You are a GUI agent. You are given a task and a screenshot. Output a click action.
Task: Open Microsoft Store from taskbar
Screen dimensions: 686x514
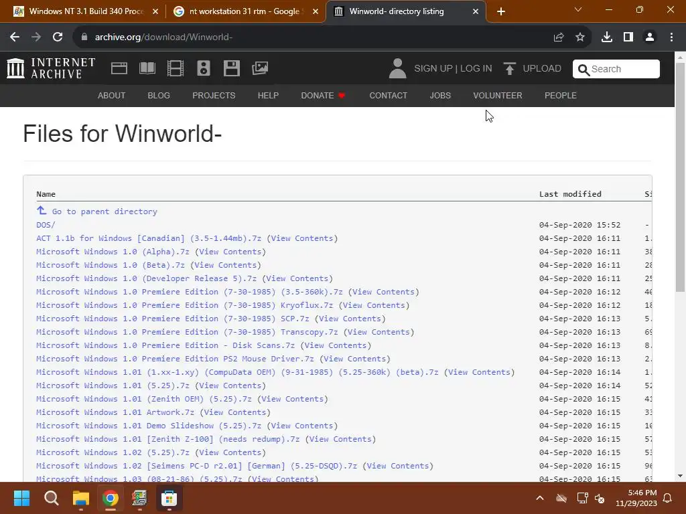pyautogui.click(x=169, y=498)
